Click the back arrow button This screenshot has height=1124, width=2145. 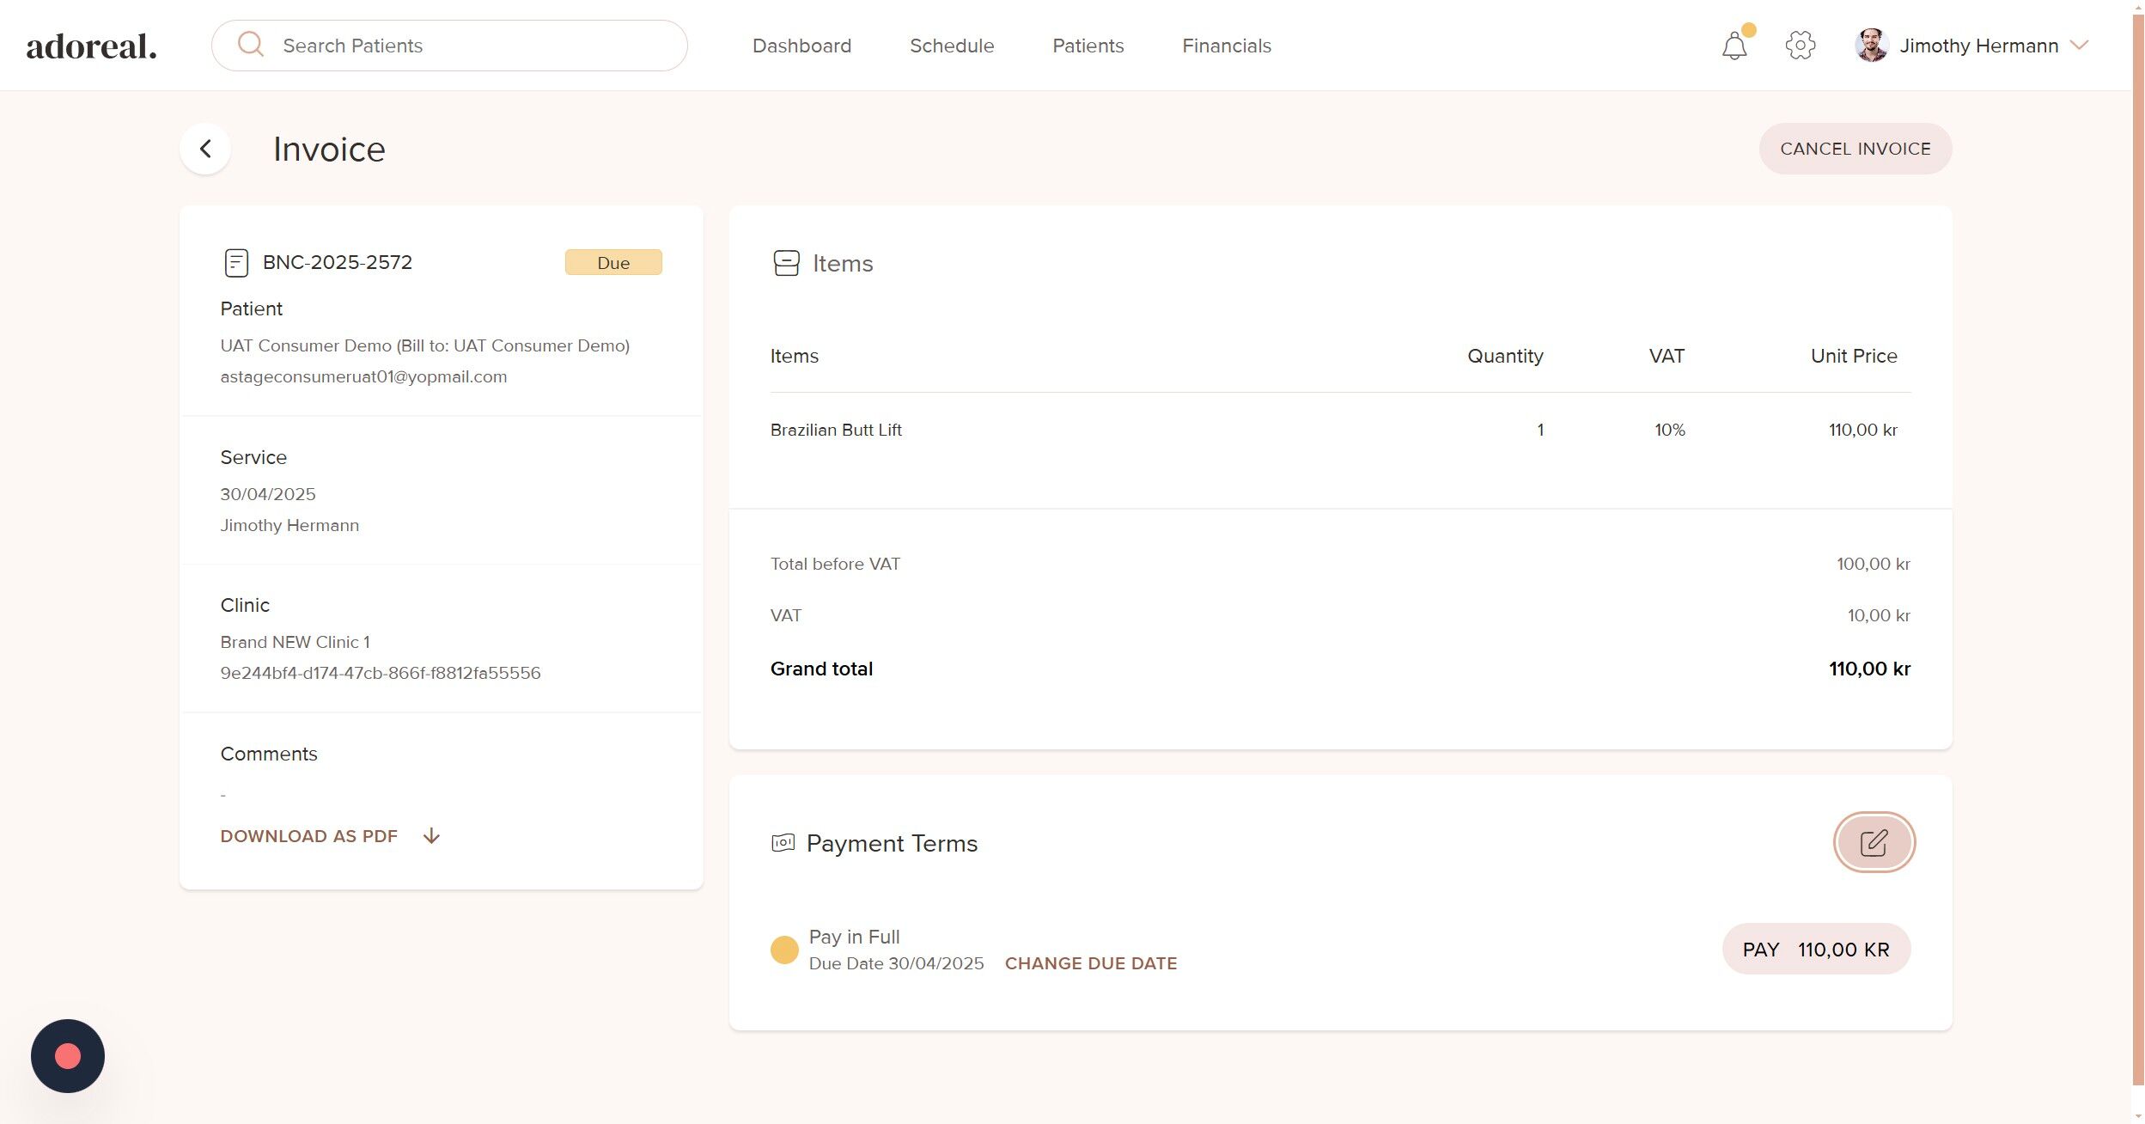[x=205, y=150]
